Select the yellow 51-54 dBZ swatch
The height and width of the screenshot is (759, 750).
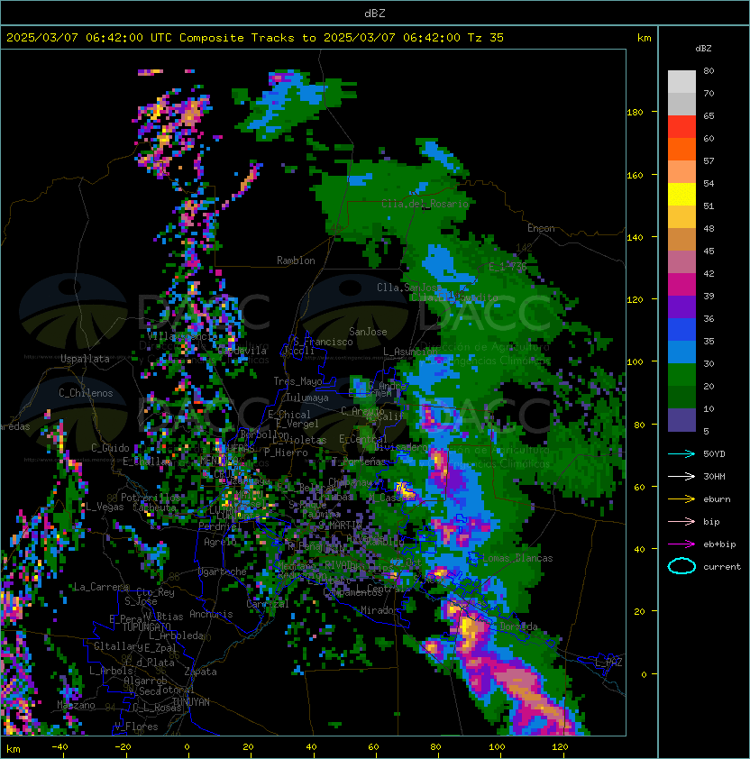(681, 195)
